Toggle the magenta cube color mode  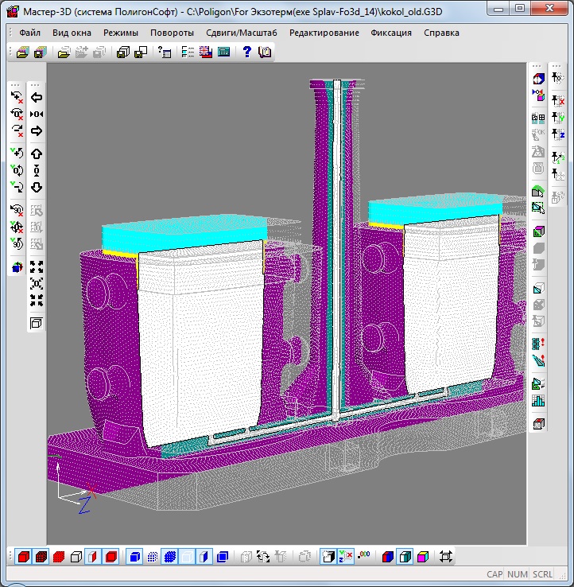pyautogui.click(x=422, y=557)
